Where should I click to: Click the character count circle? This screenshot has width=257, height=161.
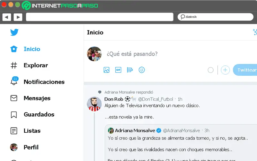[211, 70]
